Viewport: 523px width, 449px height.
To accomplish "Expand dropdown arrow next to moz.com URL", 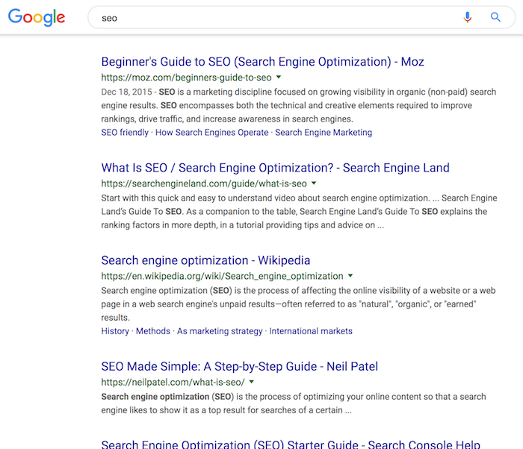I will click(279, 77).
